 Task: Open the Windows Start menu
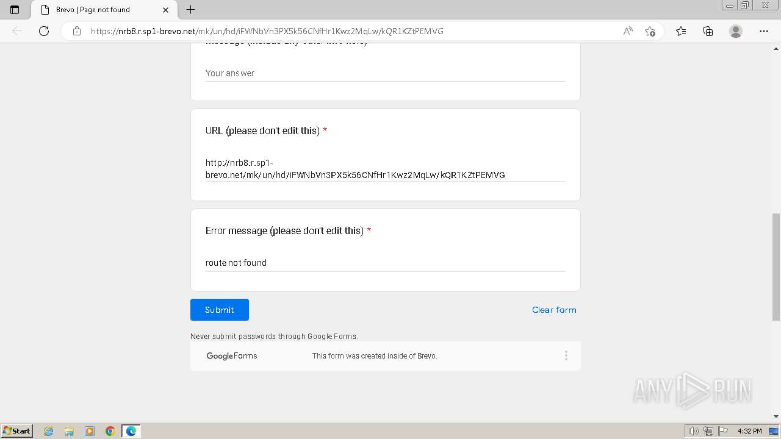tap(17, 431)
